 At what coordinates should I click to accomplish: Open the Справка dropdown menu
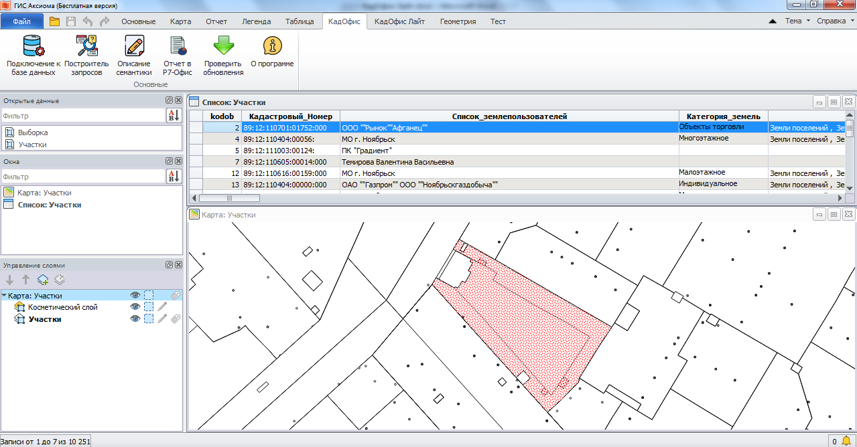(835, 21)
